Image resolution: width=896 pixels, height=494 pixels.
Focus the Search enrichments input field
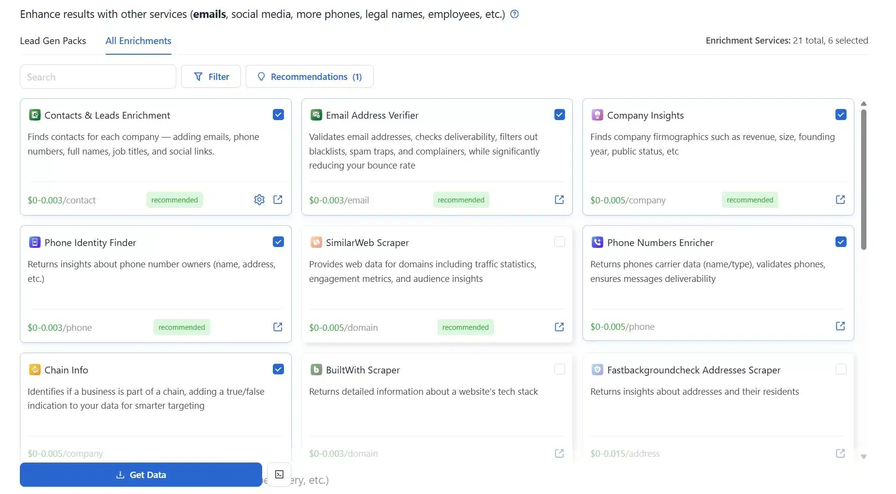tap(98, 77)
